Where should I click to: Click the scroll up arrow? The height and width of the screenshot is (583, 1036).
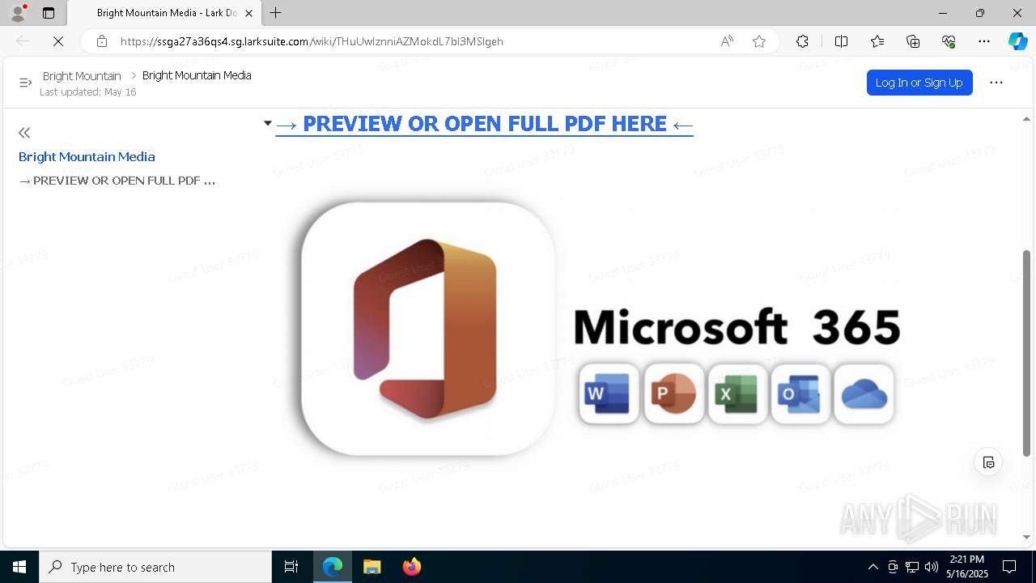pyautogui.click(x=1026, y=119)
